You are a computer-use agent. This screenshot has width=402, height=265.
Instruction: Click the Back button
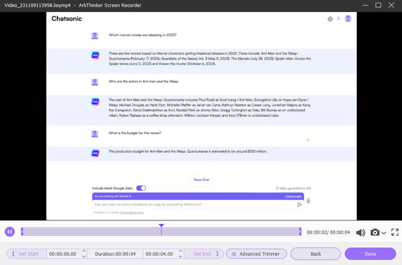pos(316,254)
